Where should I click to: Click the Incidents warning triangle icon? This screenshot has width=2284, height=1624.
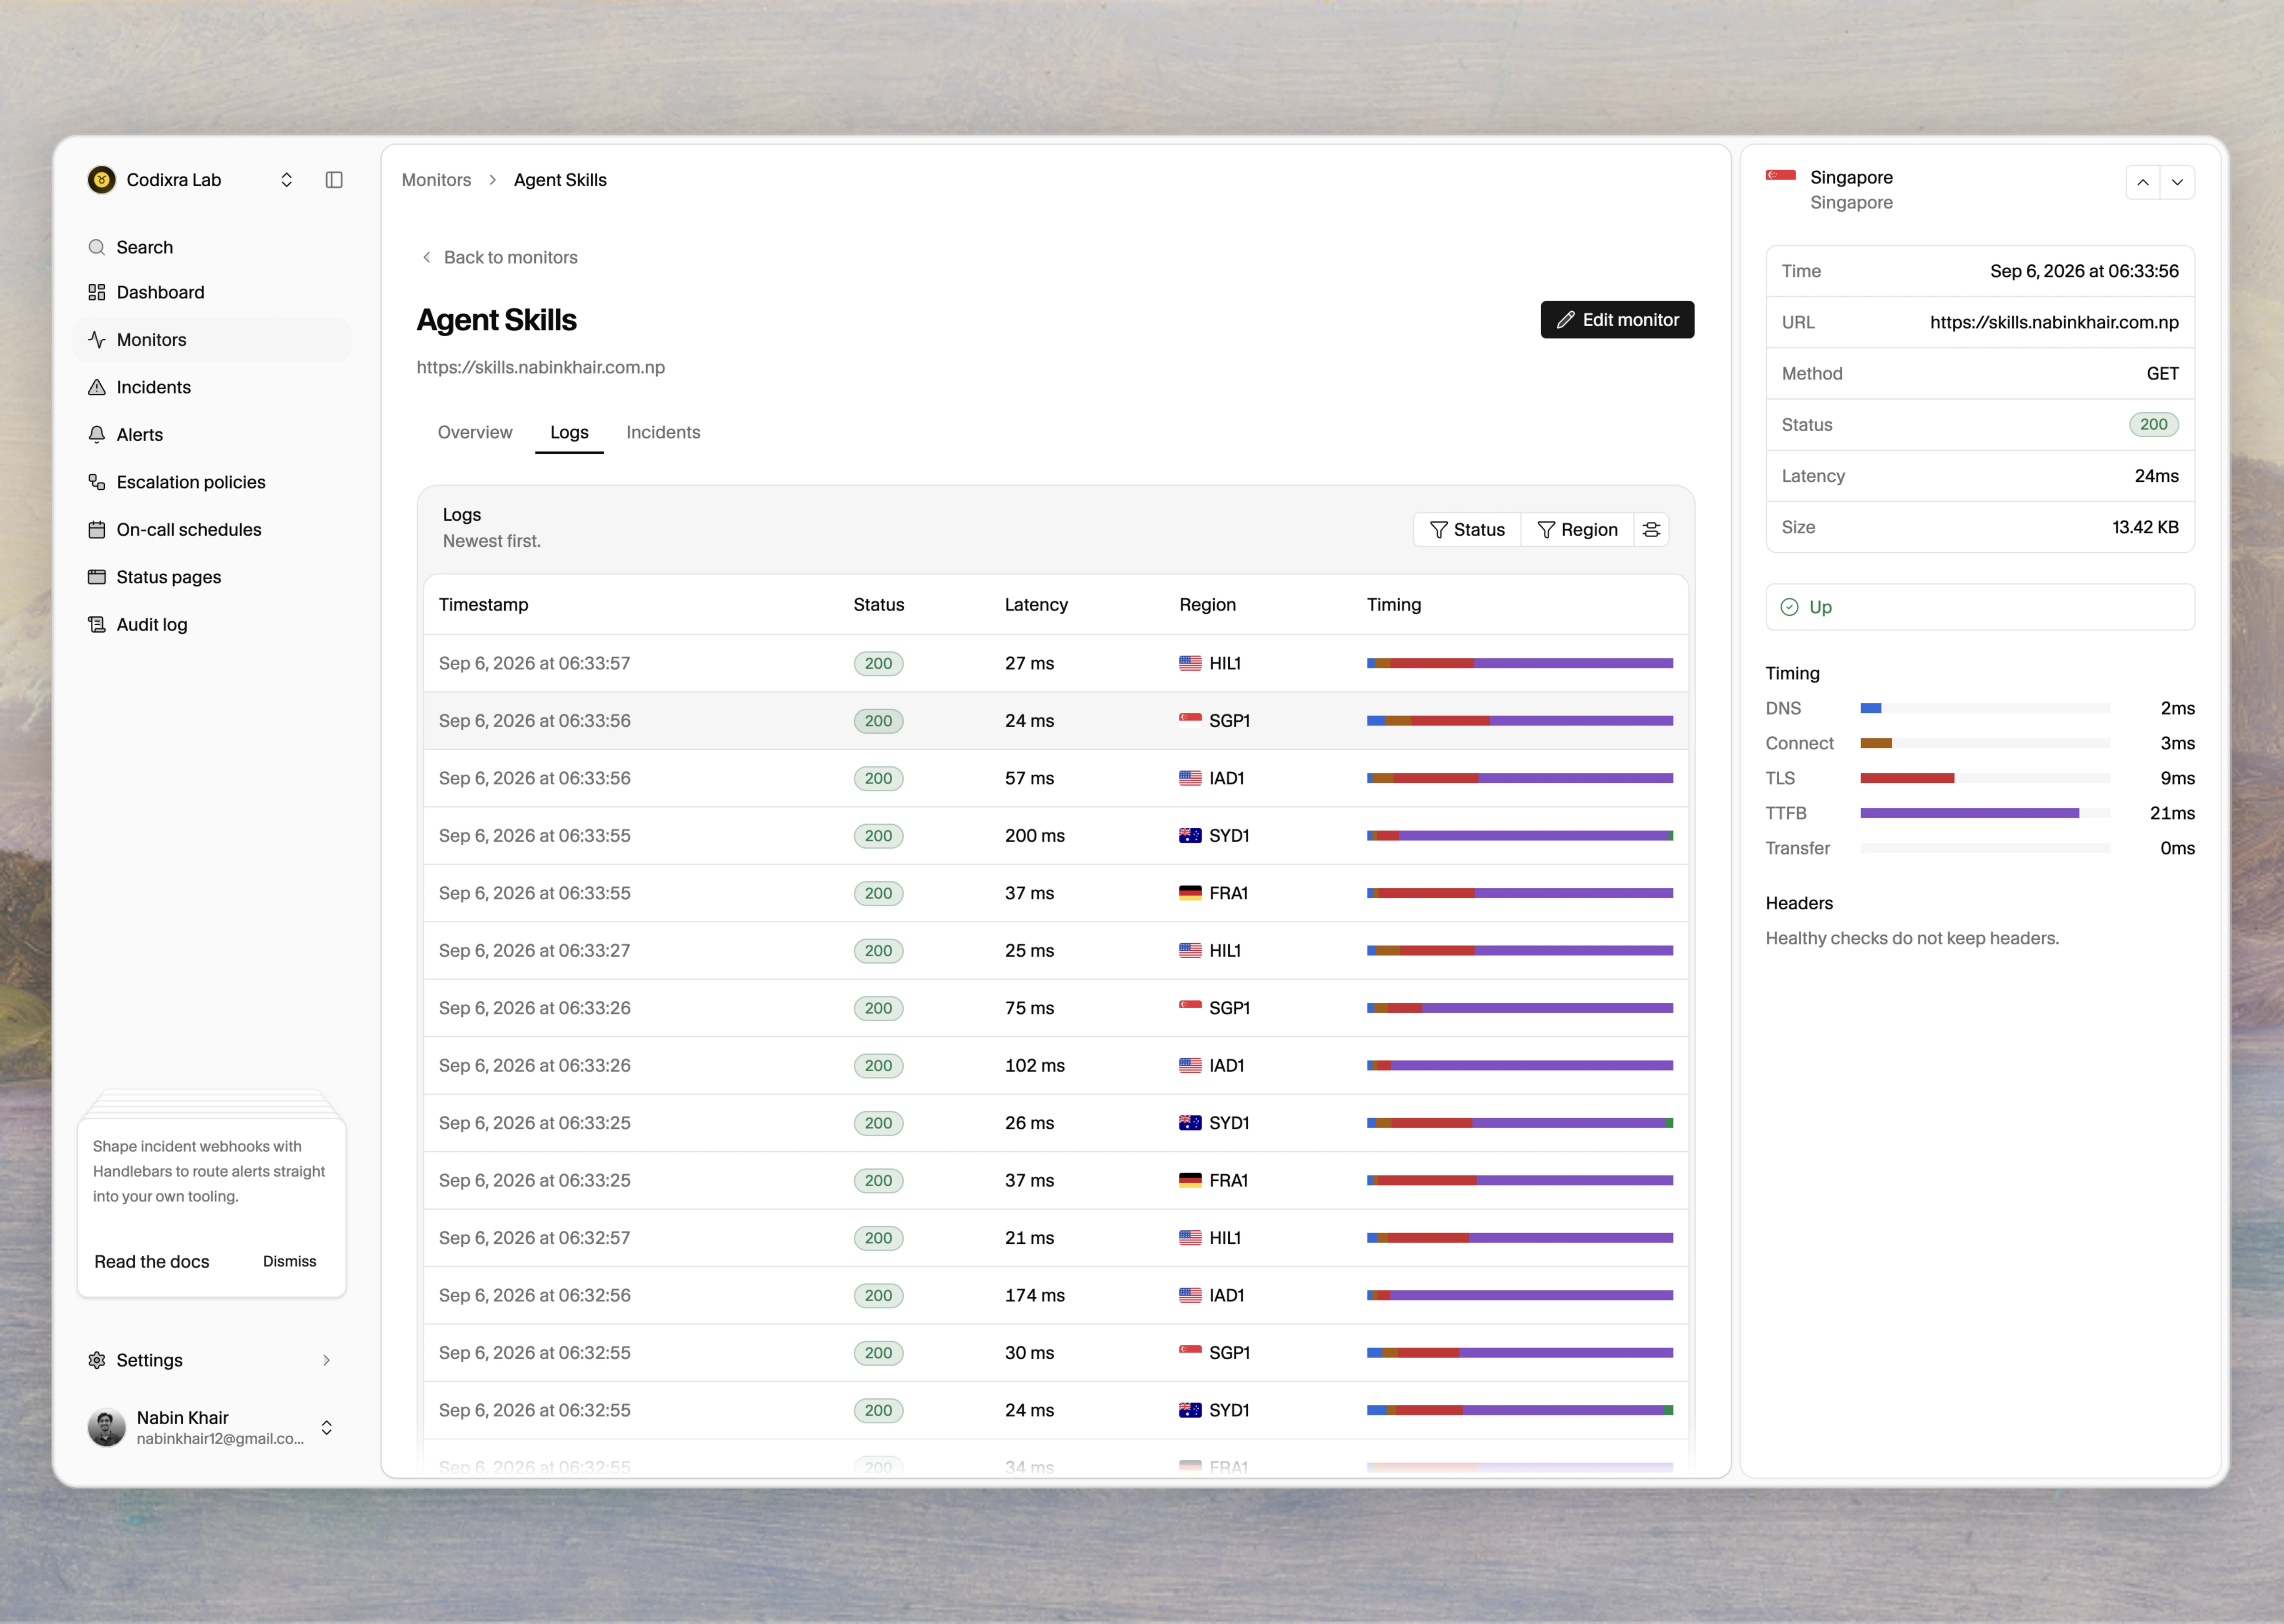point(97,387)
